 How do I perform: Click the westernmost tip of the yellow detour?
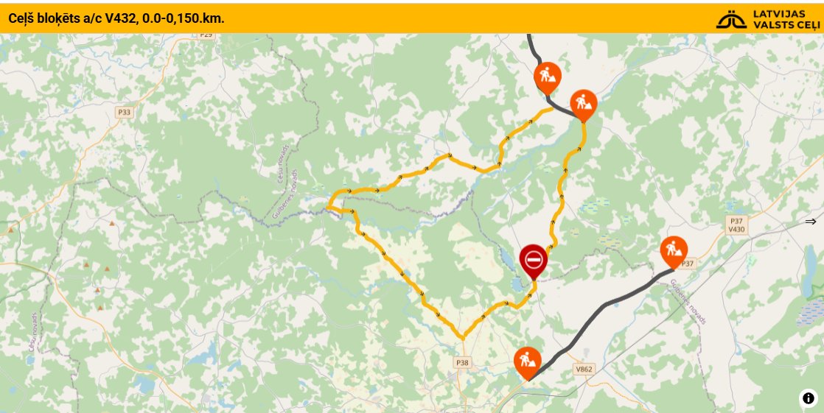tap(328, 208)
